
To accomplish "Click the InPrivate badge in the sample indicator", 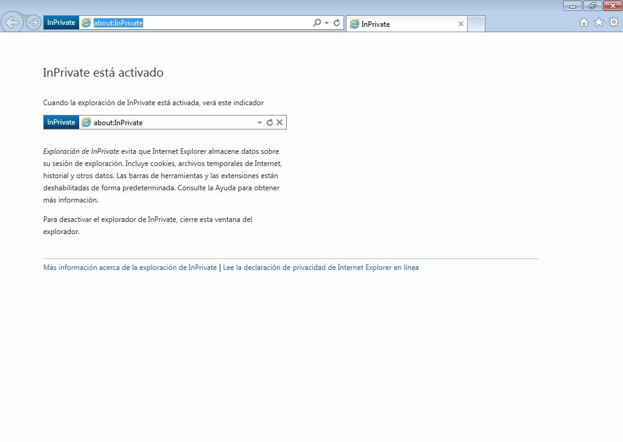I will click(61, 122).
